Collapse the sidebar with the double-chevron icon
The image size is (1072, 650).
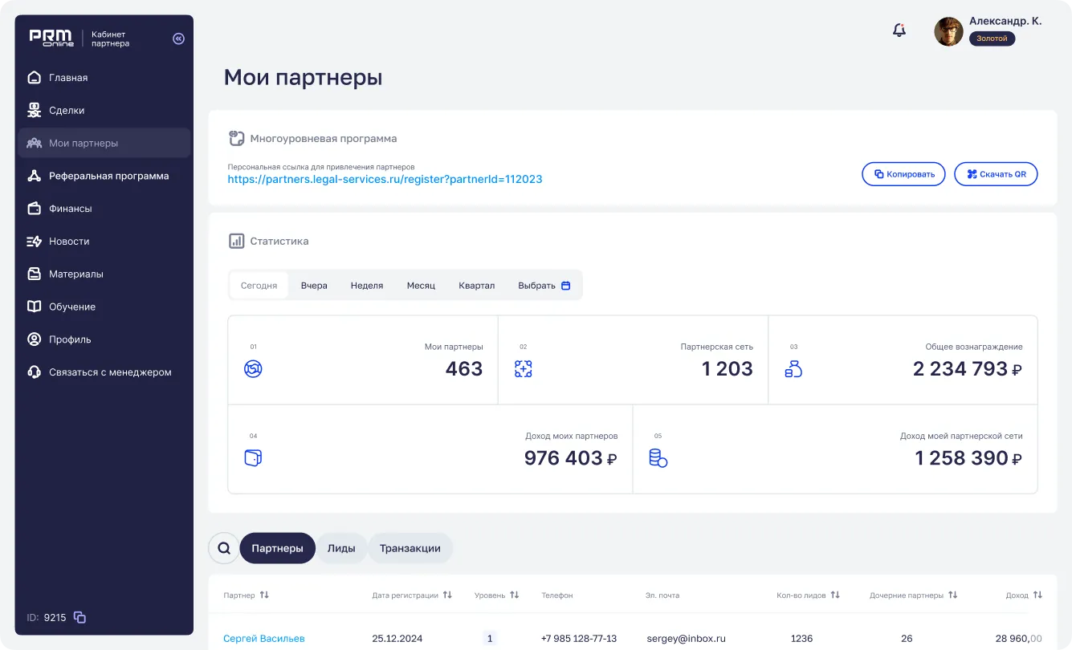[x=178, y=39]
